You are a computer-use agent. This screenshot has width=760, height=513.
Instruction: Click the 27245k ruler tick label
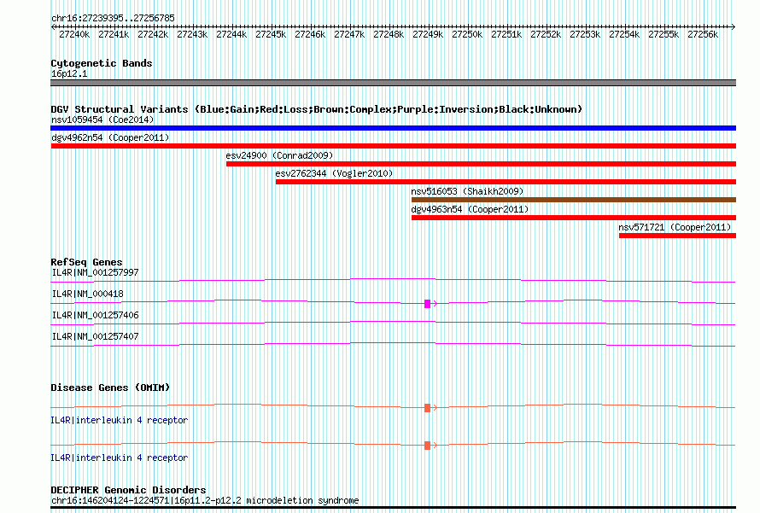coord(271,34)
